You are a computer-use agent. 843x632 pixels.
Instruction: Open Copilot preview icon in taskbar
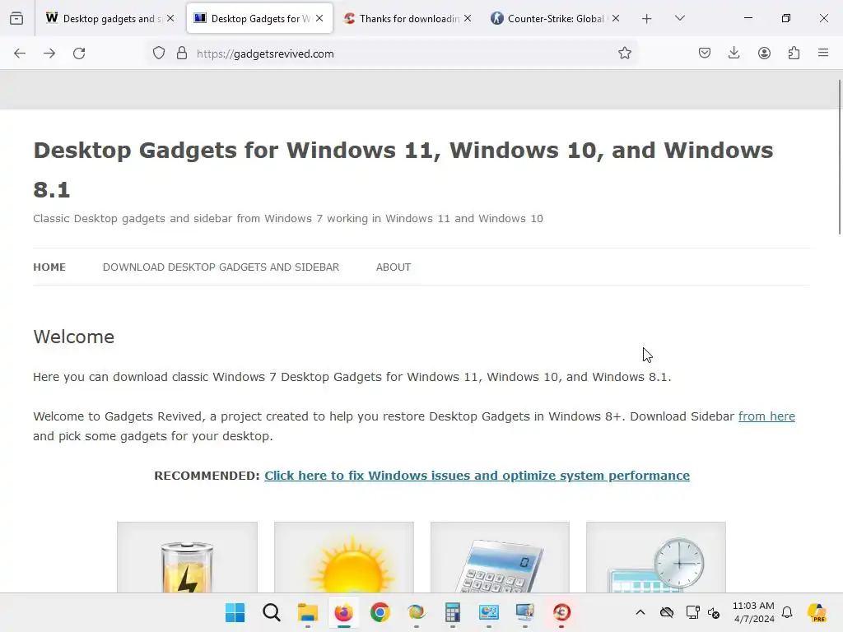click(x=817, y=612)
